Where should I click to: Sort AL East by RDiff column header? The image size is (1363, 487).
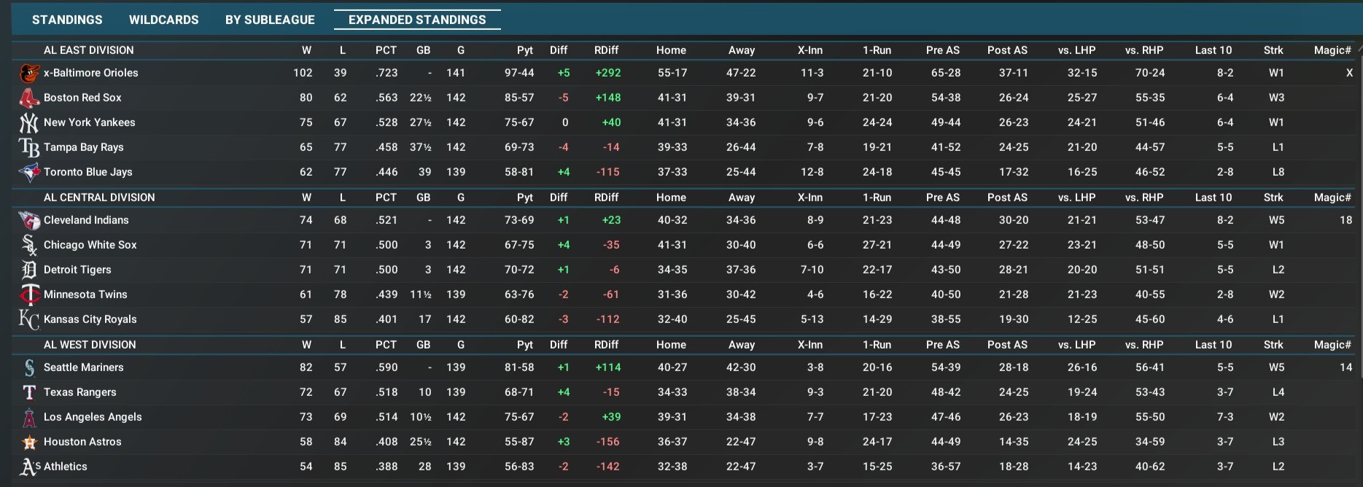point(606,50)
